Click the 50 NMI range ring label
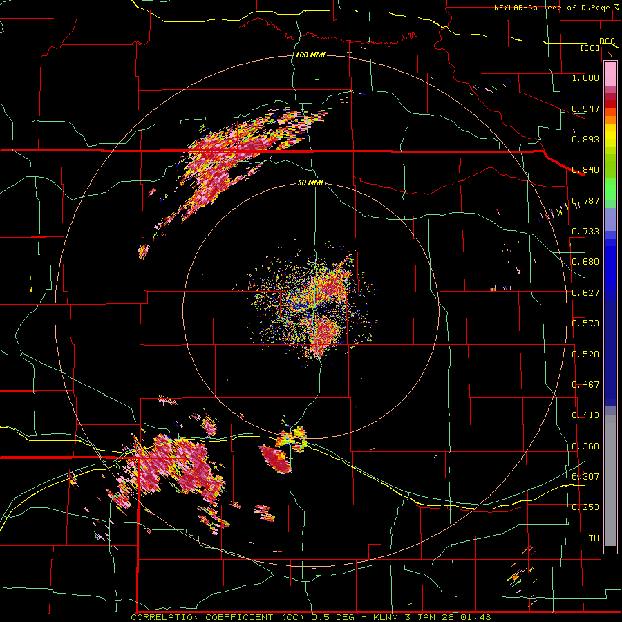Image resolution: width=622 pixels, height=622 pixels. [310, 183]
